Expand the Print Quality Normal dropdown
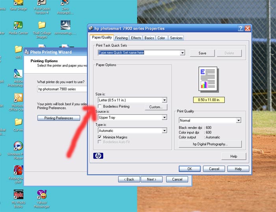Screen dimensions: 276x212 click(x=239, y=120)
